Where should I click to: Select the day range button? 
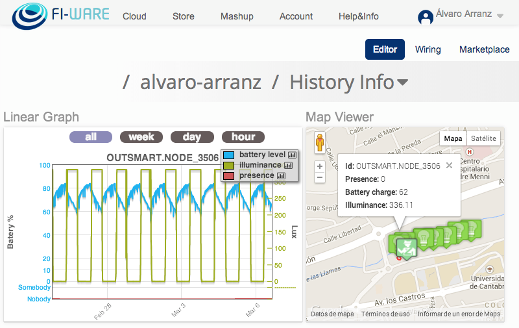click(192, 137)
